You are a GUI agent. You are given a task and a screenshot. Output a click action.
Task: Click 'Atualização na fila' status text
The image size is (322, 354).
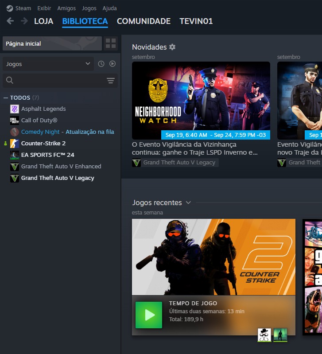pyautogui.click(x=90, y=132)
